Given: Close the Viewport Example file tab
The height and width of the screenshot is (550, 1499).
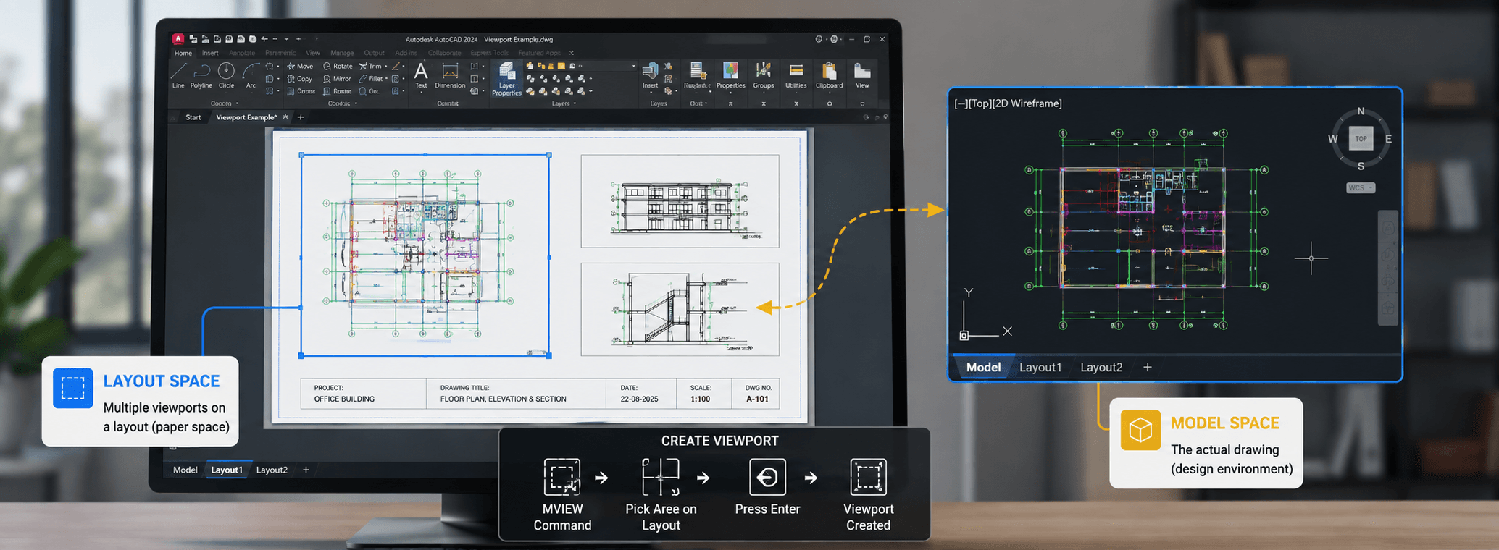Looking at the screenshot, I should tap(285, 117).
